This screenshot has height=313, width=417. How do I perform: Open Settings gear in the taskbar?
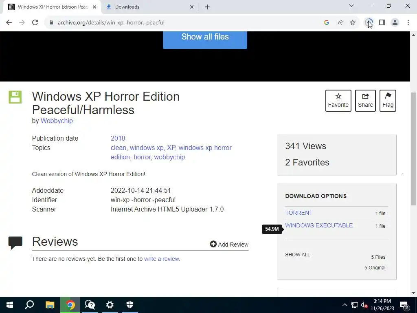coord(110,305)
